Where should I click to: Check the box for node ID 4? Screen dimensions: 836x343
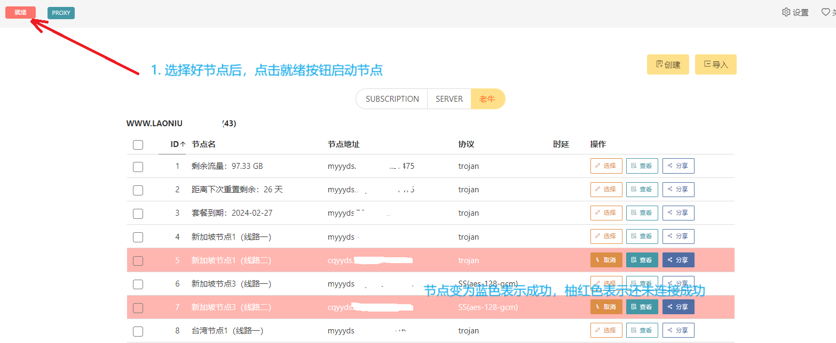(138, 237)
